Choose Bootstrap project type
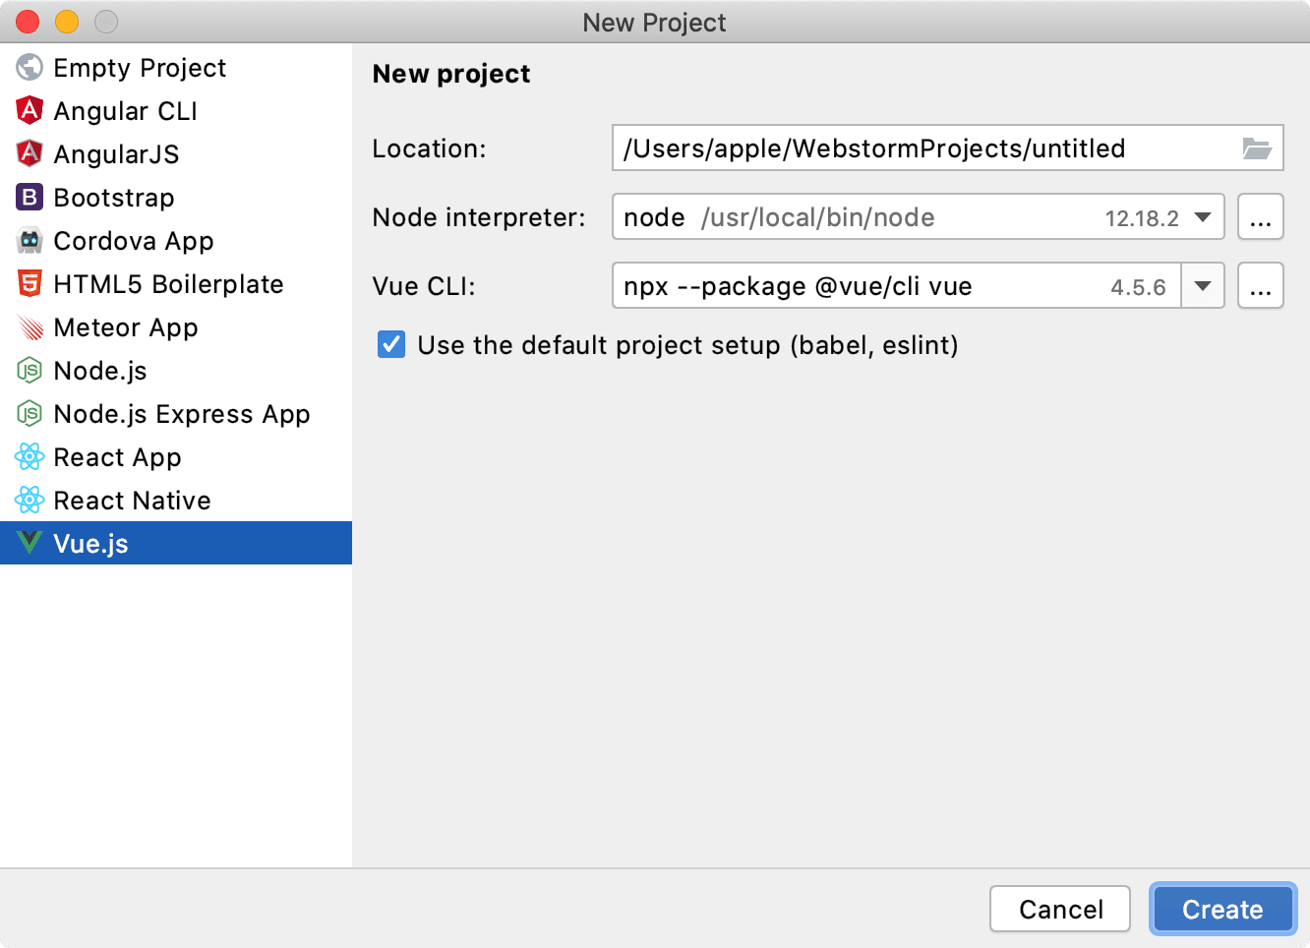The image size is (1310, 948). [176, 197]
